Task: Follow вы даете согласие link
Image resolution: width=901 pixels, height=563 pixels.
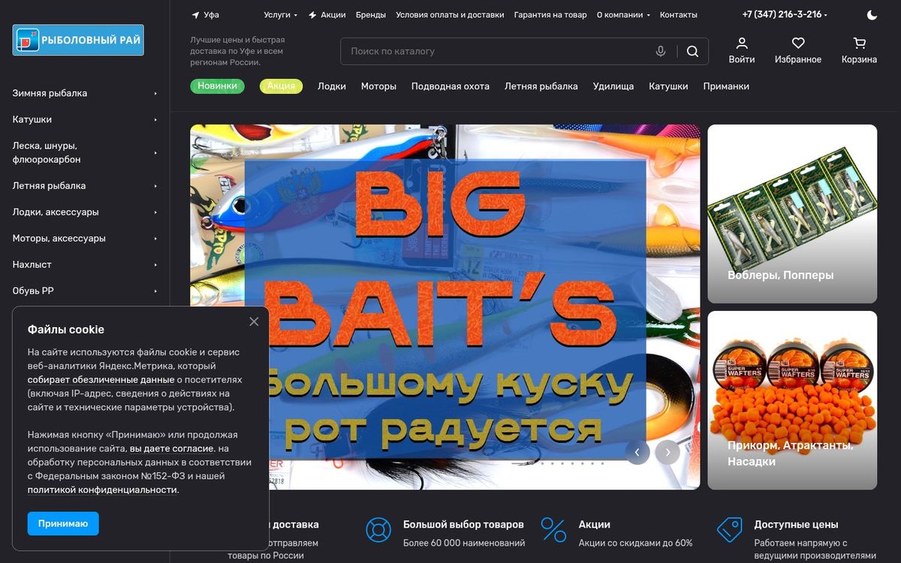Action: pyautogui.click(x=172, y=448)
